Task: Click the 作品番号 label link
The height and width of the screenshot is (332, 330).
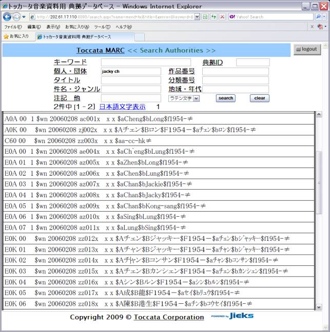Action: [x=182, y=71]
